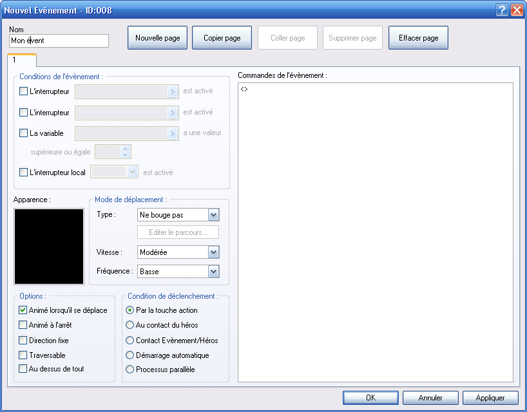Click the Annuler button
This screenshot has height=412, width=527.
(x=430, y=398)
